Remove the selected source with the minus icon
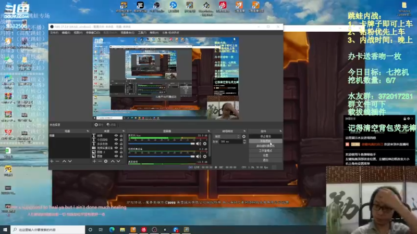The image size is (417, 234). [x=100, y=161]
